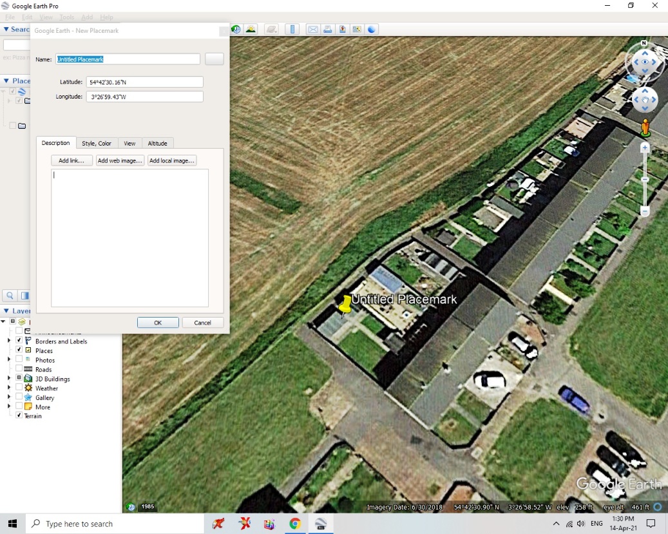Screen dimensions: 668x534
Task: Click the email envelope toolbar icon
Action: pos(312,30)
